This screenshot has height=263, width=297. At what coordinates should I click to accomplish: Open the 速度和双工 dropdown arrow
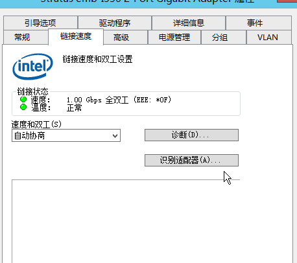(115, 136)
